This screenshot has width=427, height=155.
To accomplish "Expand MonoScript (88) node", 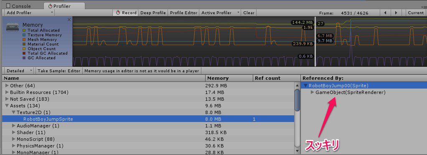I will click(14, 139).
